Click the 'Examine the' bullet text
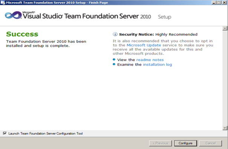Image resolution: width=228 pixels, height=149 pixels. point(129,65)
